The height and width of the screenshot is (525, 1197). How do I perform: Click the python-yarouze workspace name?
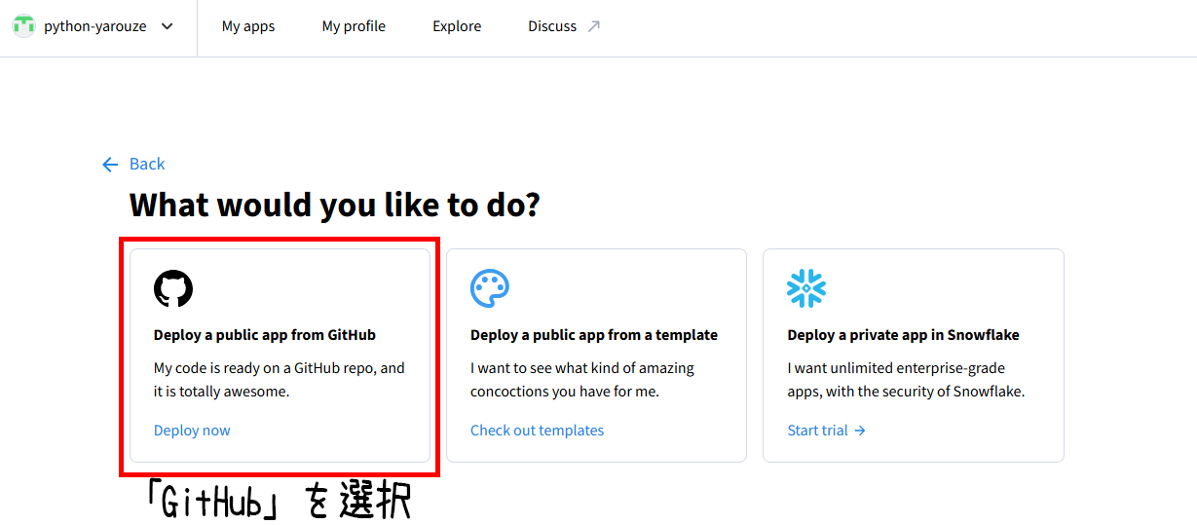click(95, 26)
